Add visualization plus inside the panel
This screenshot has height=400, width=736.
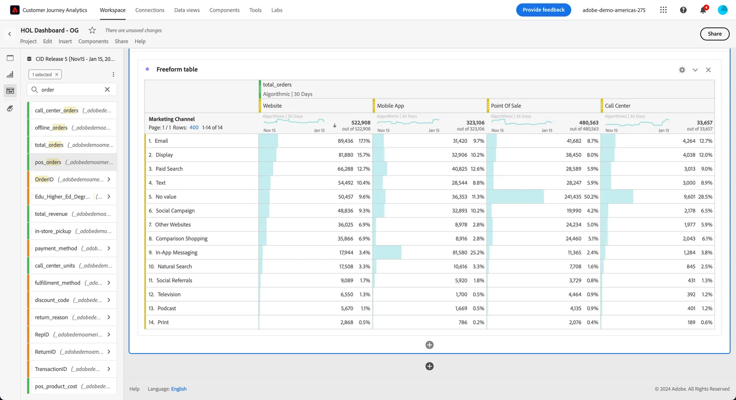430,345
